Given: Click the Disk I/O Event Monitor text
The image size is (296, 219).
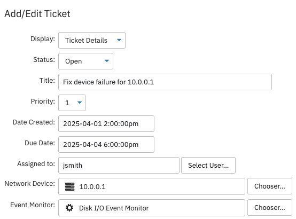Looking at the screenshot, I should (x=114, y=208).
